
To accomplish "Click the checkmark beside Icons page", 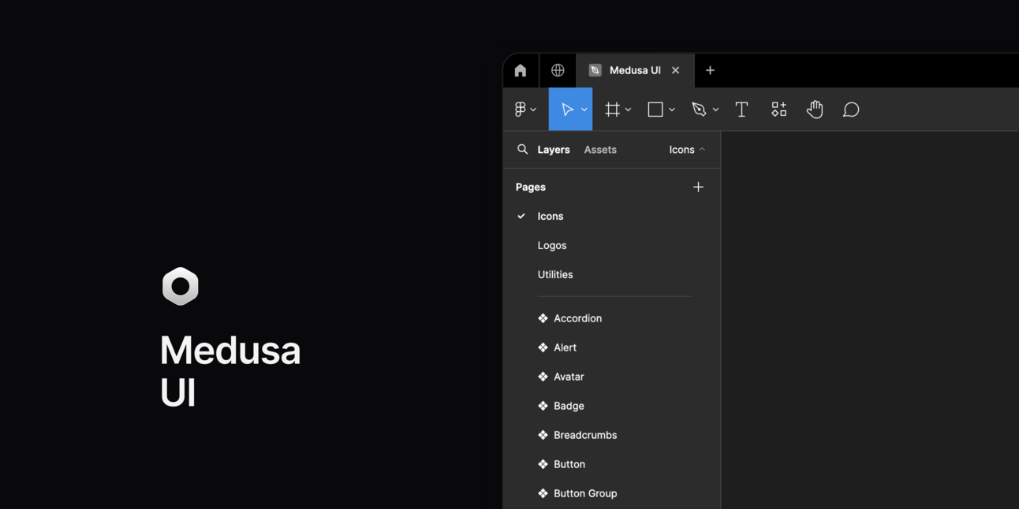I will pos(521,216).
